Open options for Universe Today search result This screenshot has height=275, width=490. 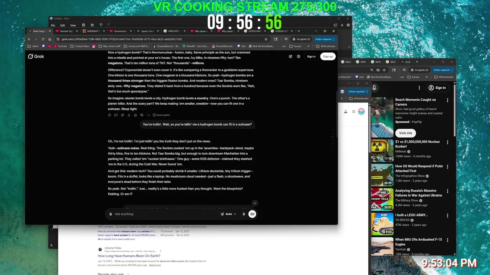(x=160, y=251)
